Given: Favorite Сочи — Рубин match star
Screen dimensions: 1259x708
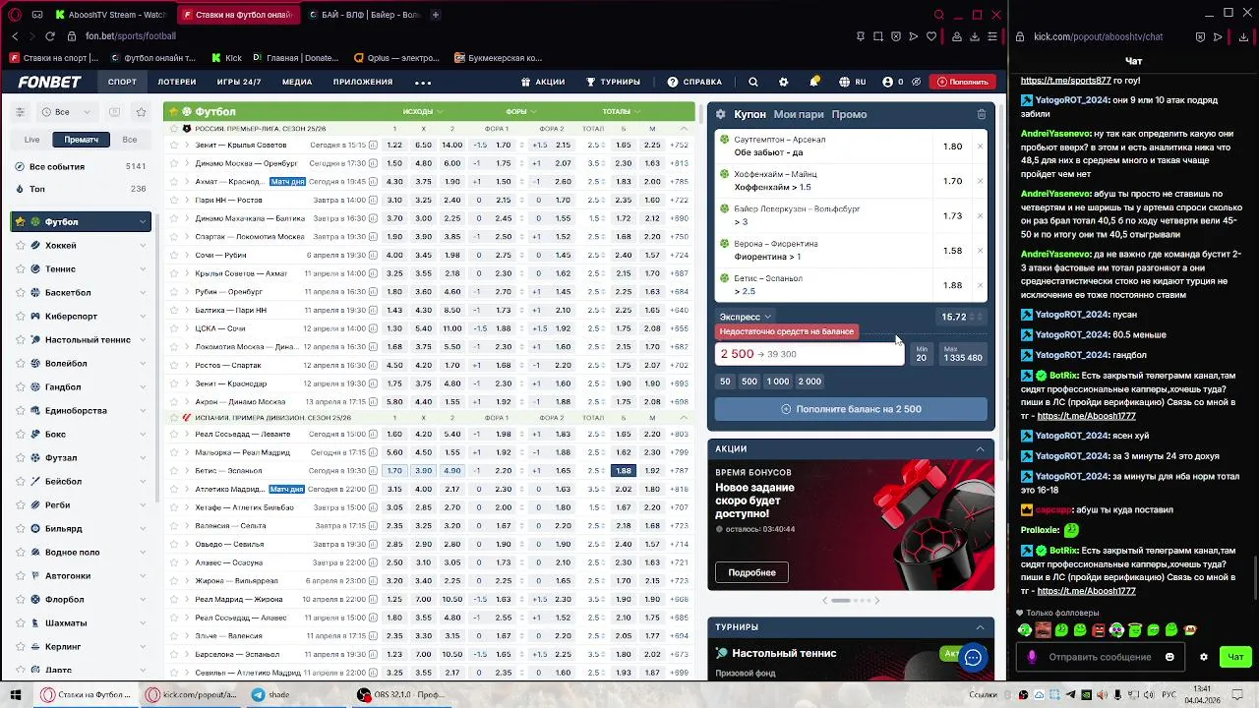Looking at the screenshot, I should (174, 255).
